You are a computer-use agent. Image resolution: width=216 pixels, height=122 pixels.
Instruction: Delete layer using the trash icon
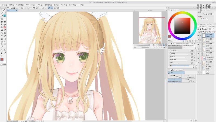215,32
